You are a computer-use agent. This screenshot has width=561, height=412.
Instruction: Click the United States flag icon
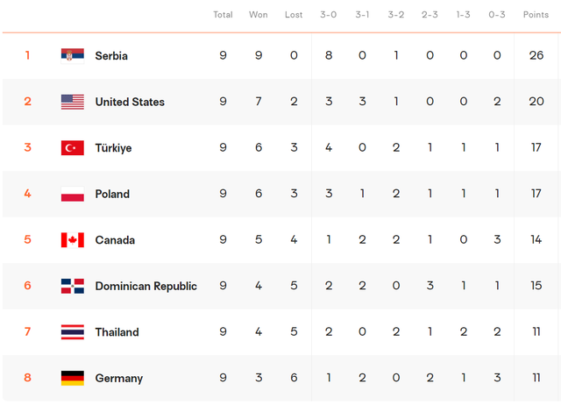[72, 102]
